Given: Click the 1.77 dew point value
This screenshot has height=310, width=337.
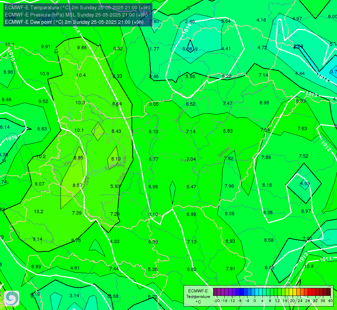Looking at the screenshot, I should [154, 49].
